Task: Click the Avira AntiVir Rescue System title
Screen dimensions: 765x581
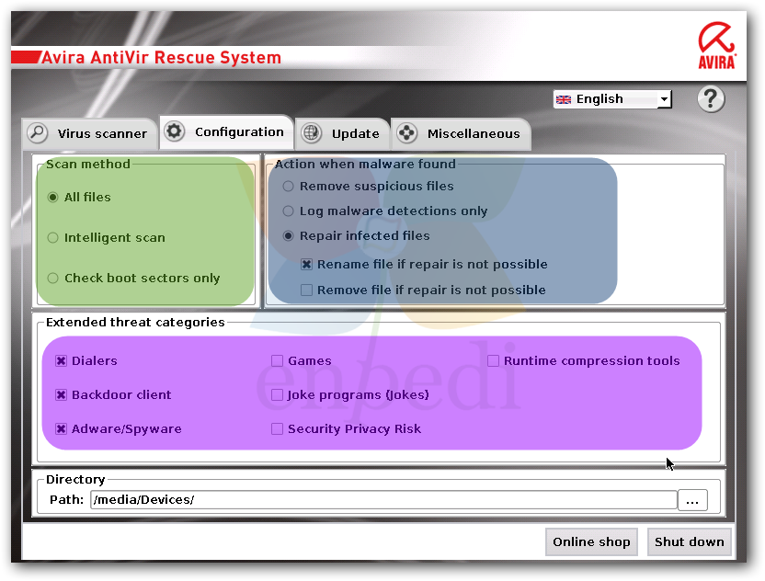Action: point(162,58)
